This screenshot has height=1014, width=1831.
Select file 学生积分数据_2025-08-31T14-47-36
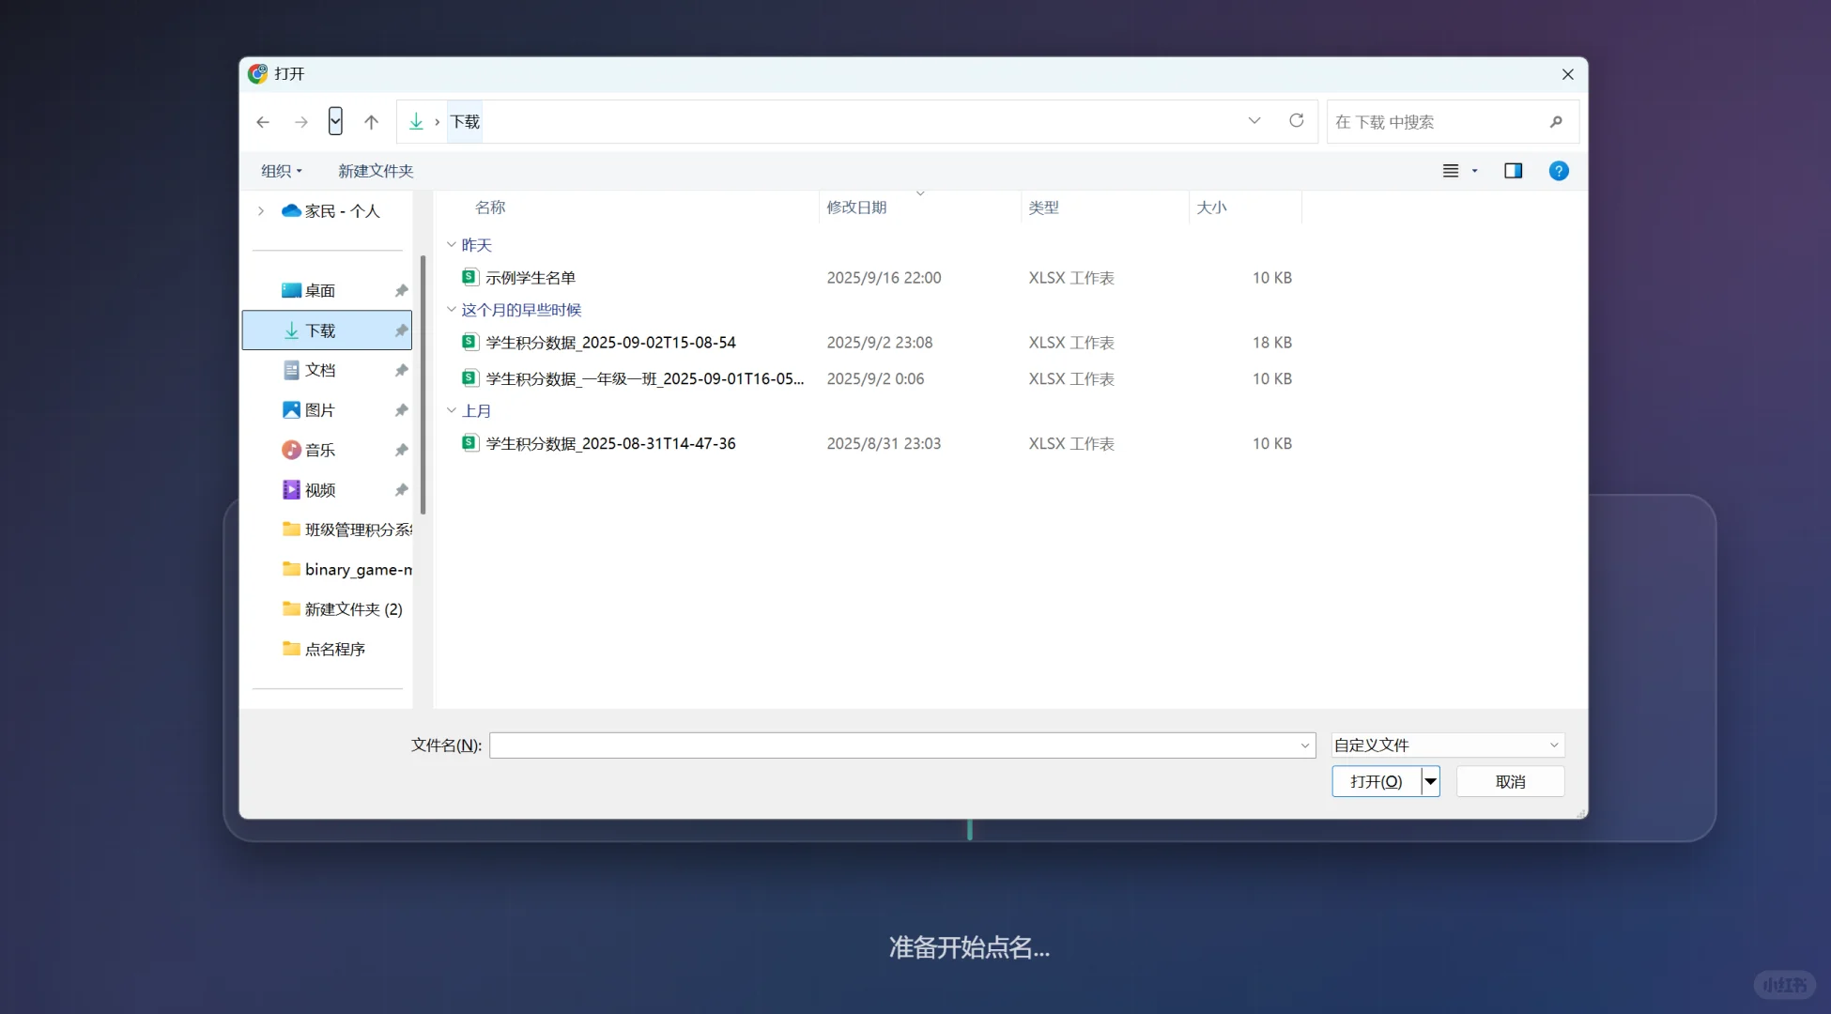(610, 444)
